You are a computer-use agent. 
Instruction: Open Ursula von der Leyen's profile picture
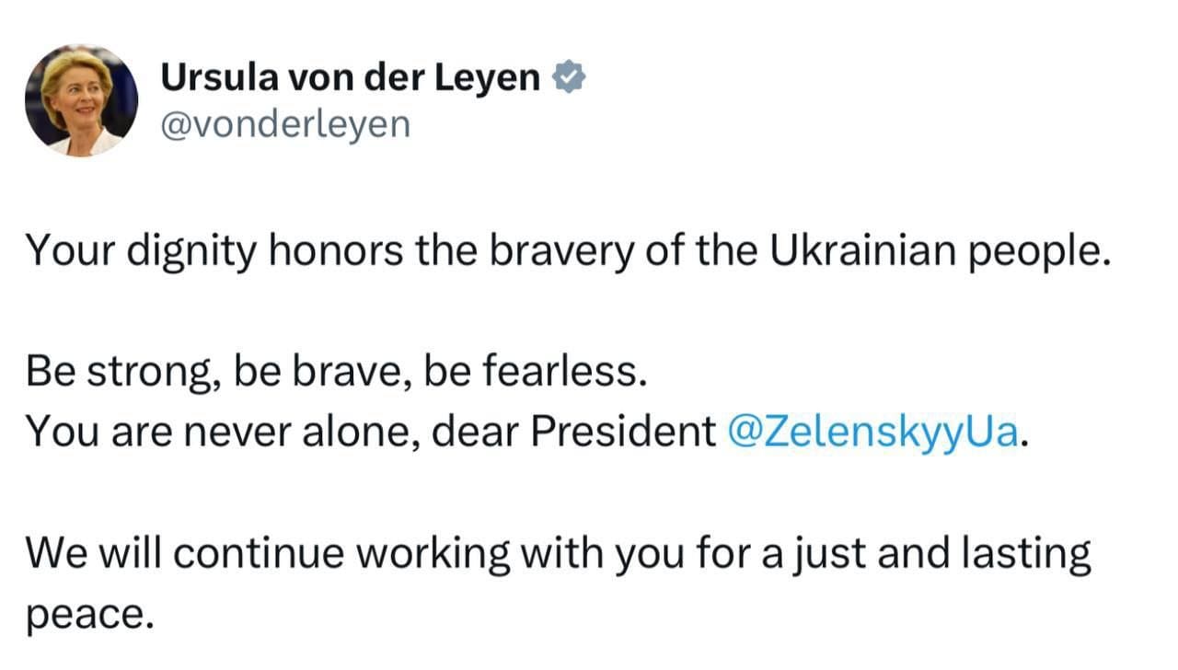81,100
